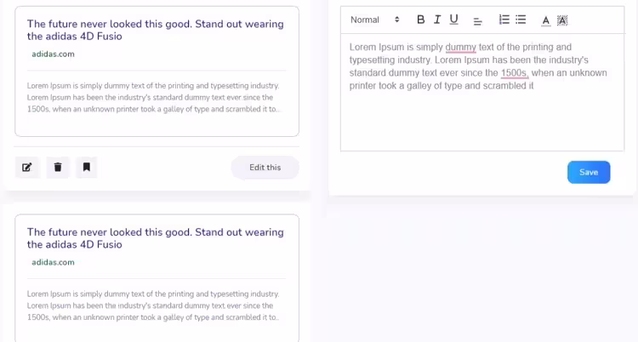Insert a bulleted list
The height and width of the screenshot is (342, 638).
(x=521, y=20)
